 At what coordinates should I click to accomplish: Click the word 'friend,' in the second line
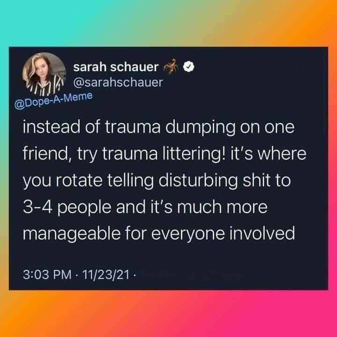click(x=45, y=154)
